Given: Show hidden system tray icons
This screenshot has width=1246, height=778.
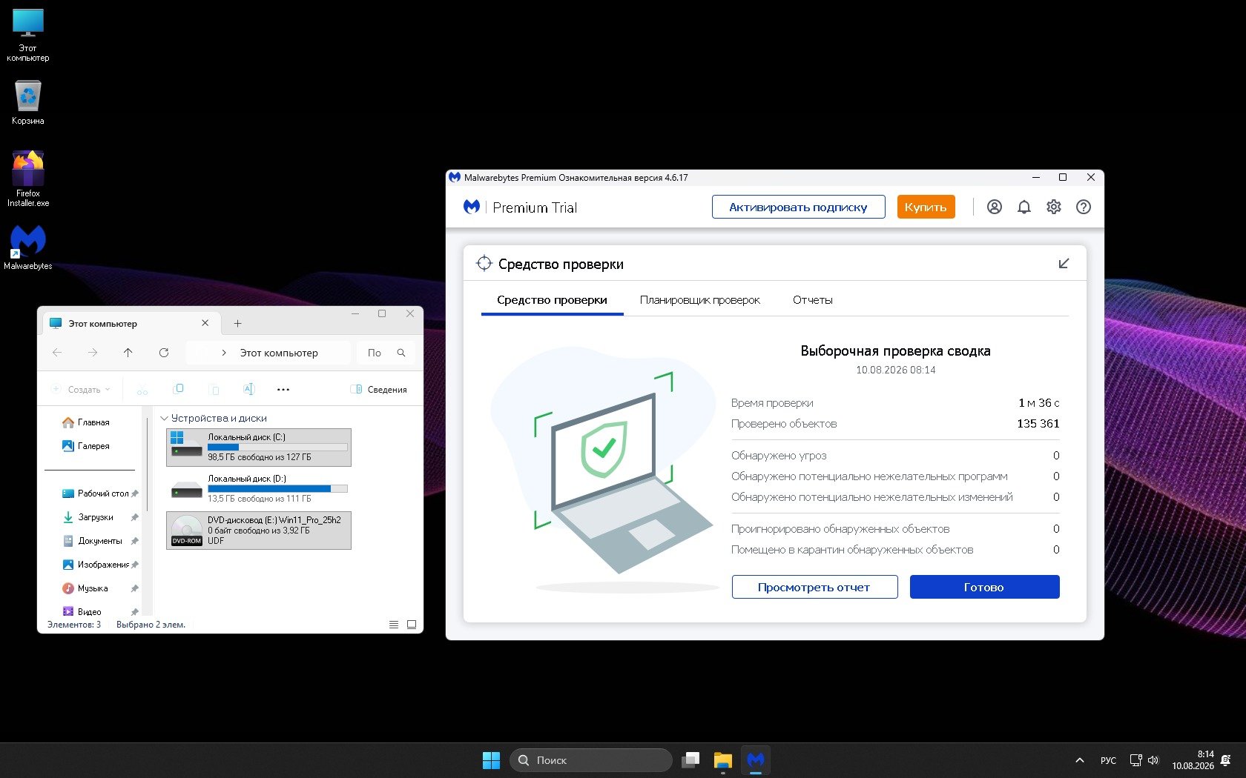Looking at the screenshot, I should [x=1080, y=760].
